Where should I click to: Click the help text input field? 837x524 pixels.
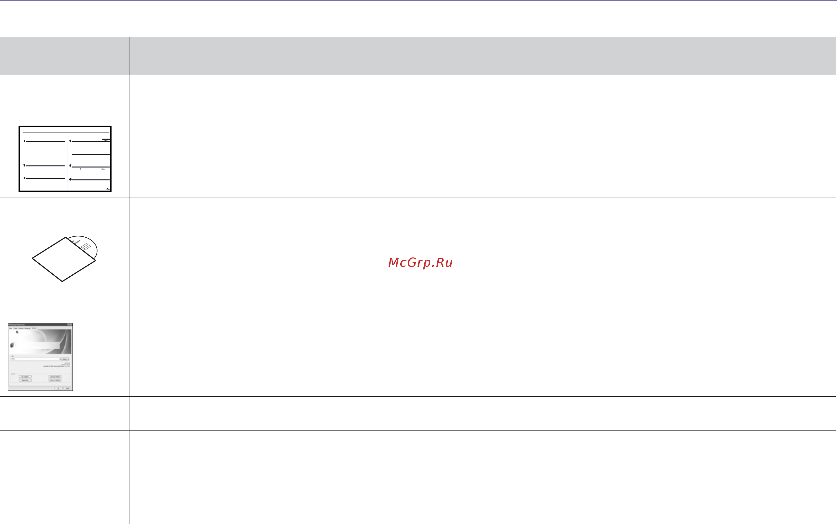tap(35, 359)
